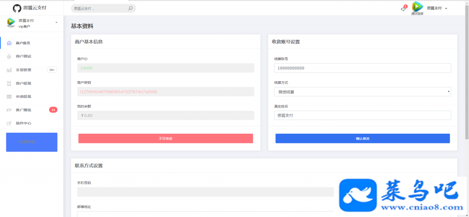
Task: Open the 商户首页 home icon
Action: pos(9,43)
